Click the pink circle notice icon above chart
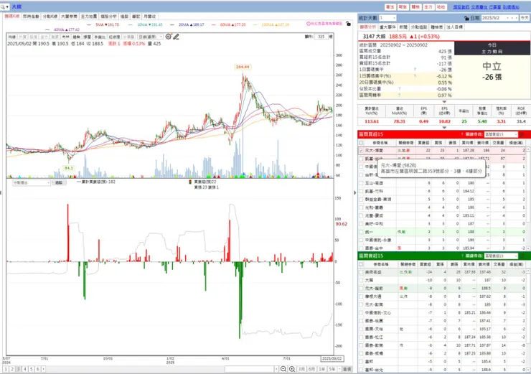The height and width of the screenshot is (374, 531). click(x=309, y=24)
